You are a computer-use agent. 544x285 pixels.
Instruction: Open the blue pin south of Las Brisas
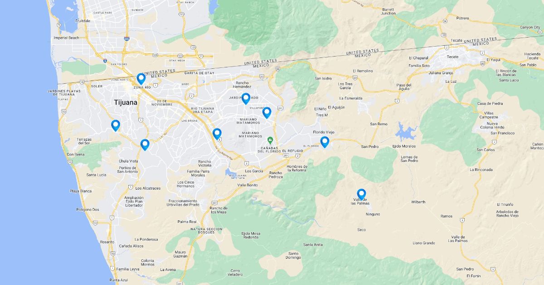[x=217, y=134]
